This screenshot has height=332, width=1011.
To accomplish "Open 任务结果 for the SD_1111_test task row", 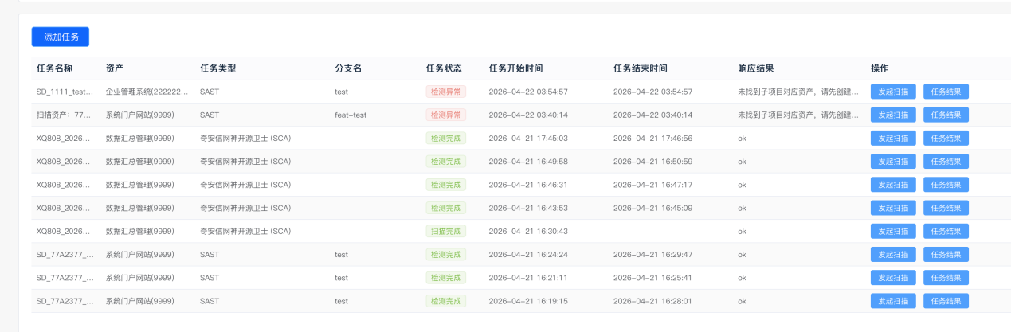I will click(x=946, y=92).
